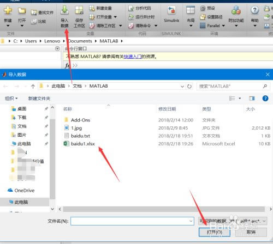Click the Import Data (导入数据) icon
The image size is (273, 244).
coord(64,10)
